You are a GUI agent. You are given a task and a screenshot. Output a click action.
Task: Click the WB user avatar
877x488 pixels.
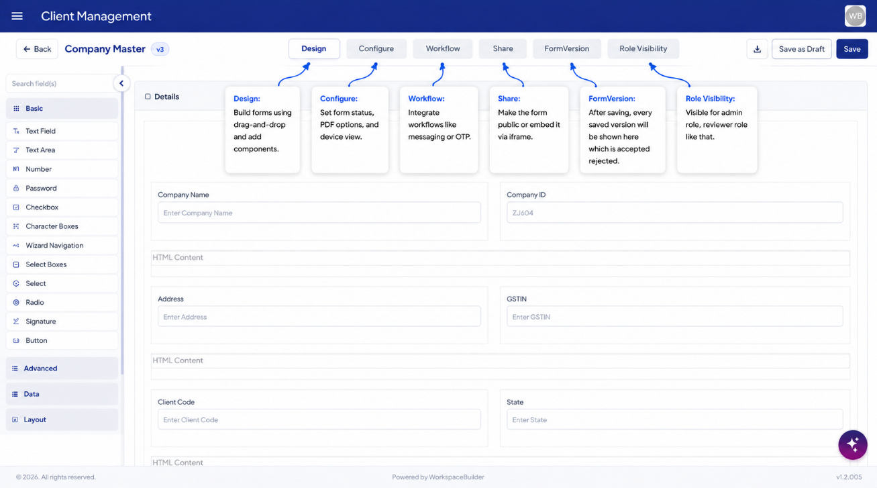click(x=855, y=16)
